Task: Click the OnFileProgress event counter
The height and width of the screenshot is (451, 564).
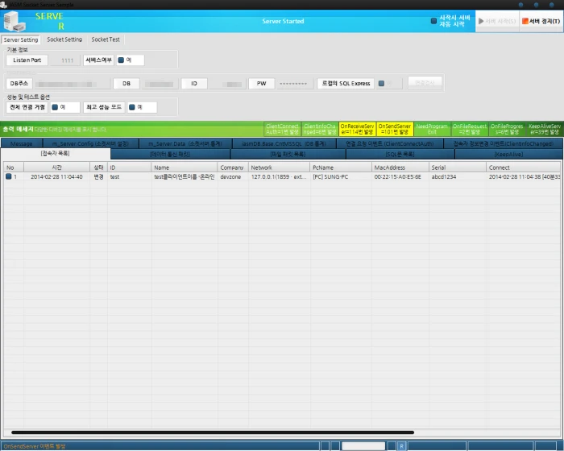Action: pos(507,129)
